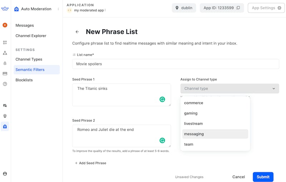Viewport: 286px width, 182px height.
Task: Open the Auto Moderation product switcher
Action: coord(37,9)
